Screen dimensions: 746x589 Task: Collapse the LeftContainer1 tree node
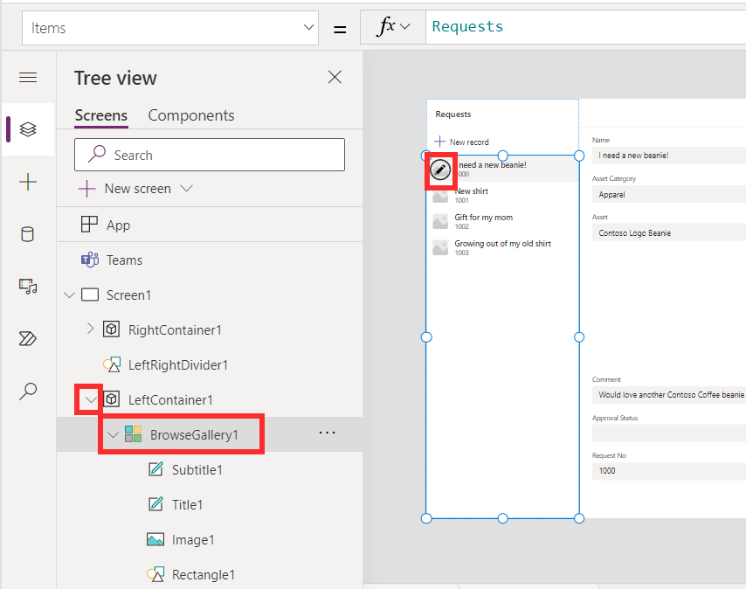(90, 399)
